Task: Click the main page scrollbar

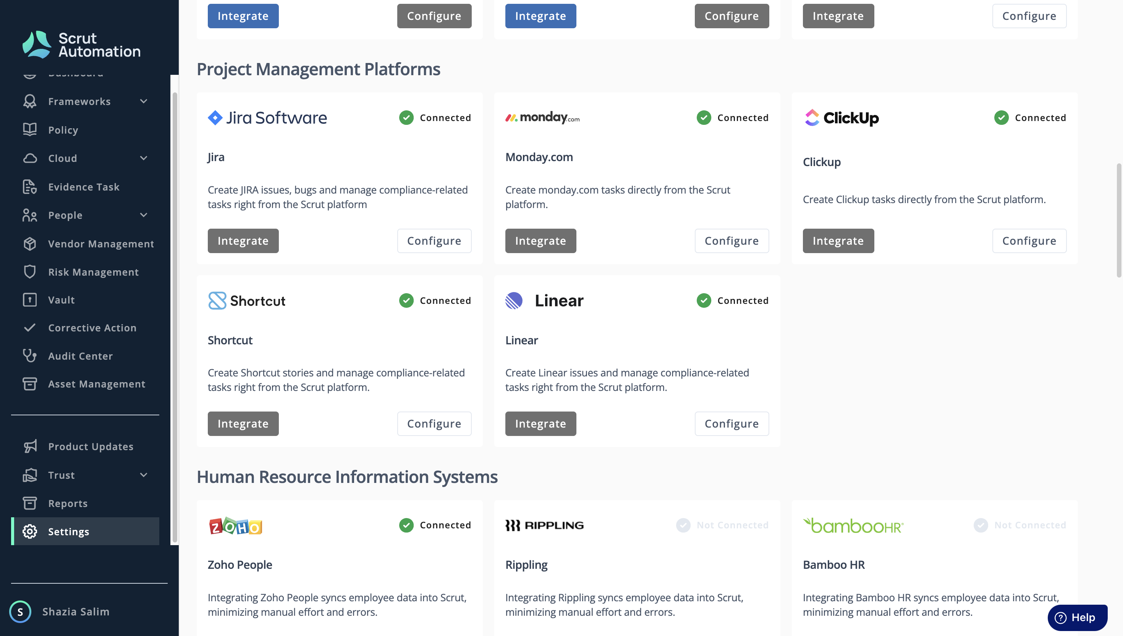Action: pyautogui.click(x=1119, y=220)
